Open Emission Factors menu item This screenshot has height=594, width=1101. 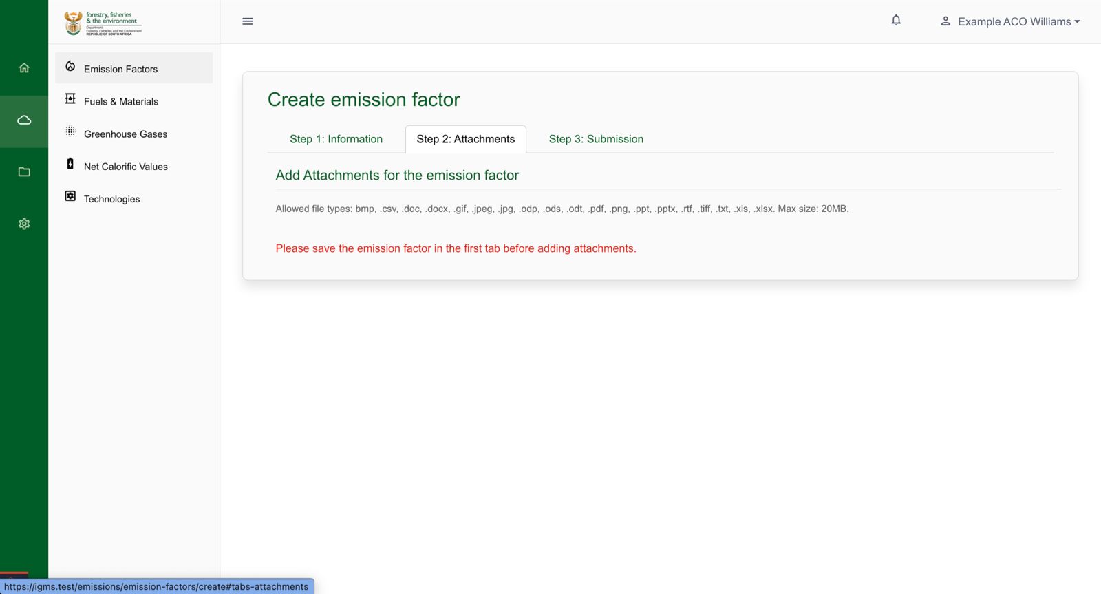(134, 68)
